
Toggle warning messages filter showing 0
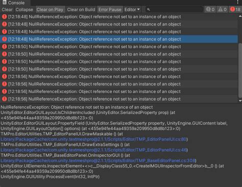(222, 10)
